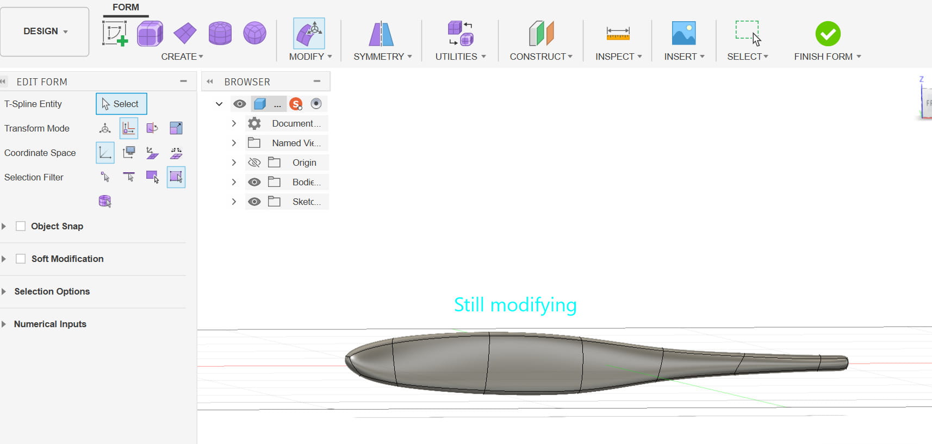Open the Measure tool under Inspect
Viewport: 932px width, 444px height.
click(x=618, y=34)
